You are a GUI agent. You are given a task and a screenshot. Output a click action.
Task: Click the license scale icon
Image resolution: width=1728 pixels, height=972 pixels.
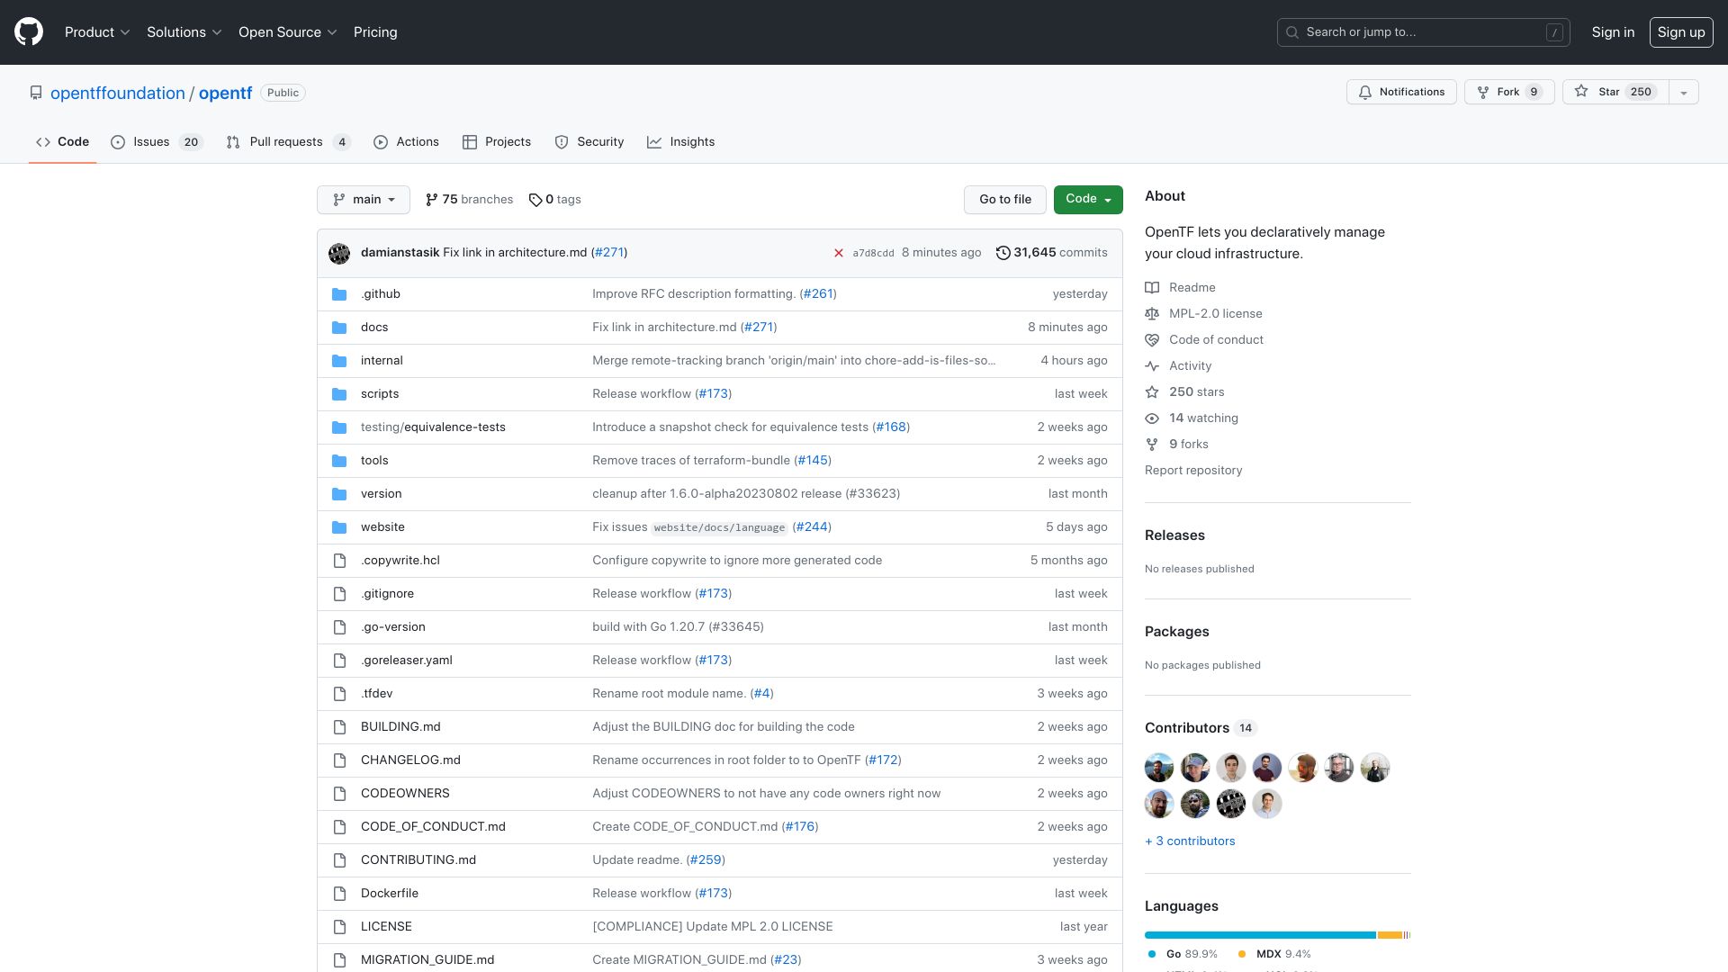pos(1152,314)
